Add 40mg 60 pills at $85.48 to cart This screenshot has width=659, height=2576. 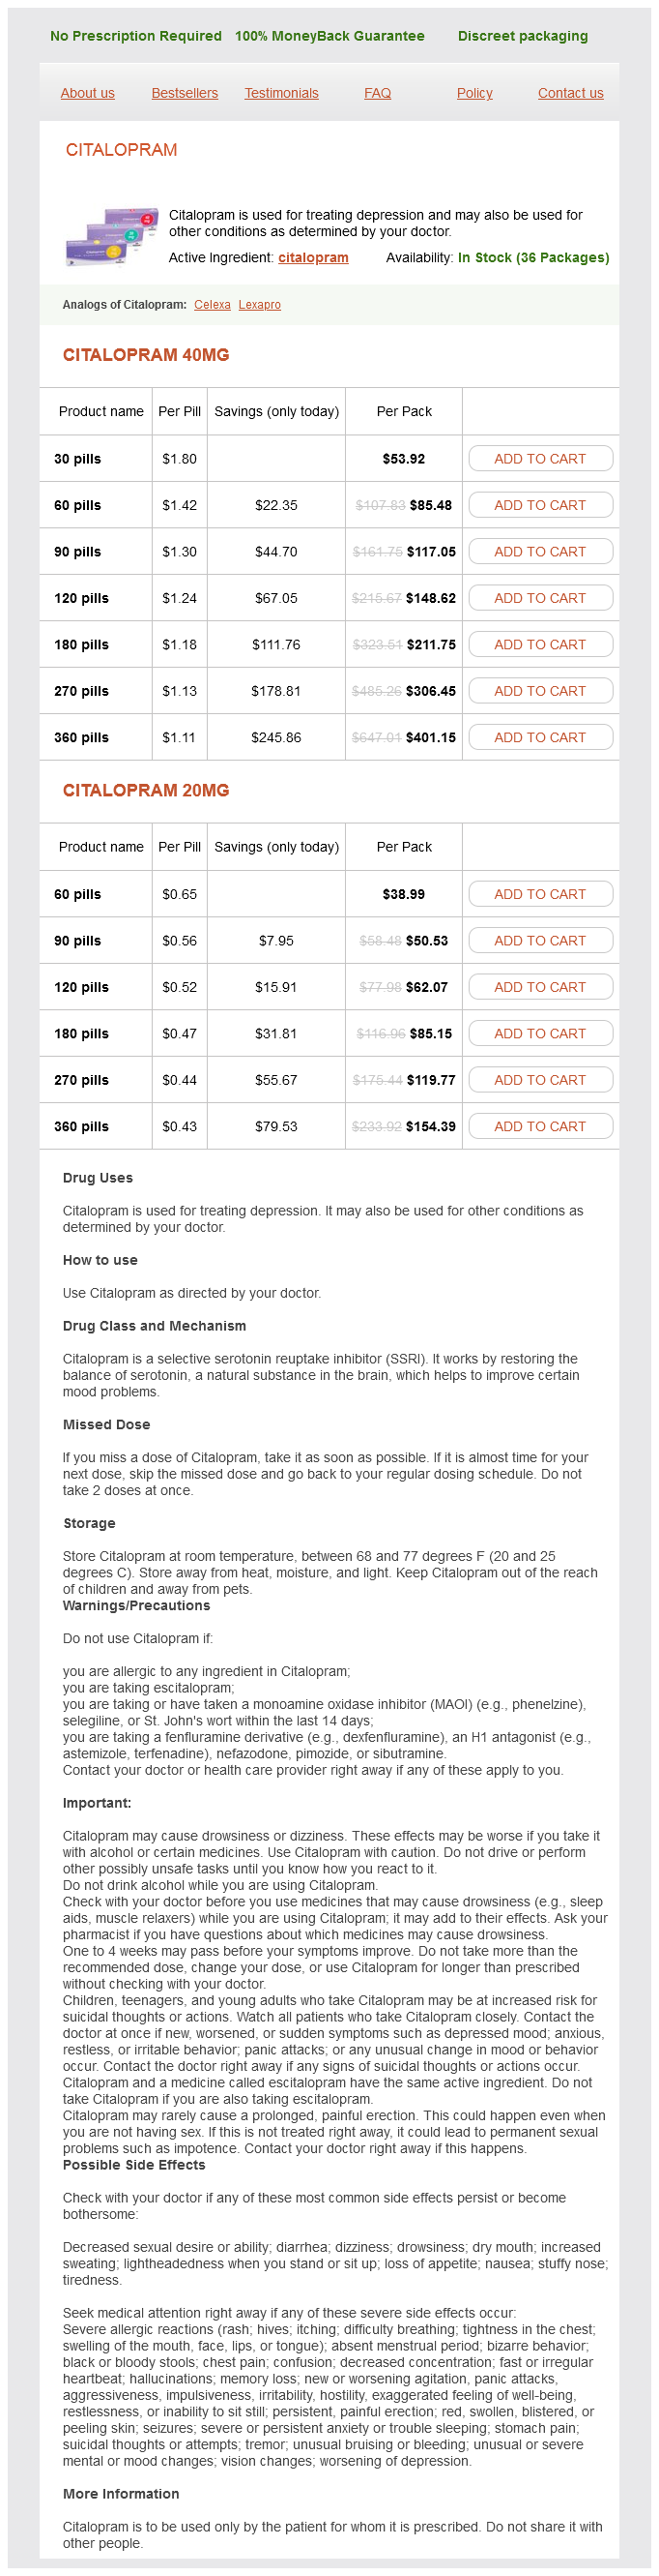(540, 505)
